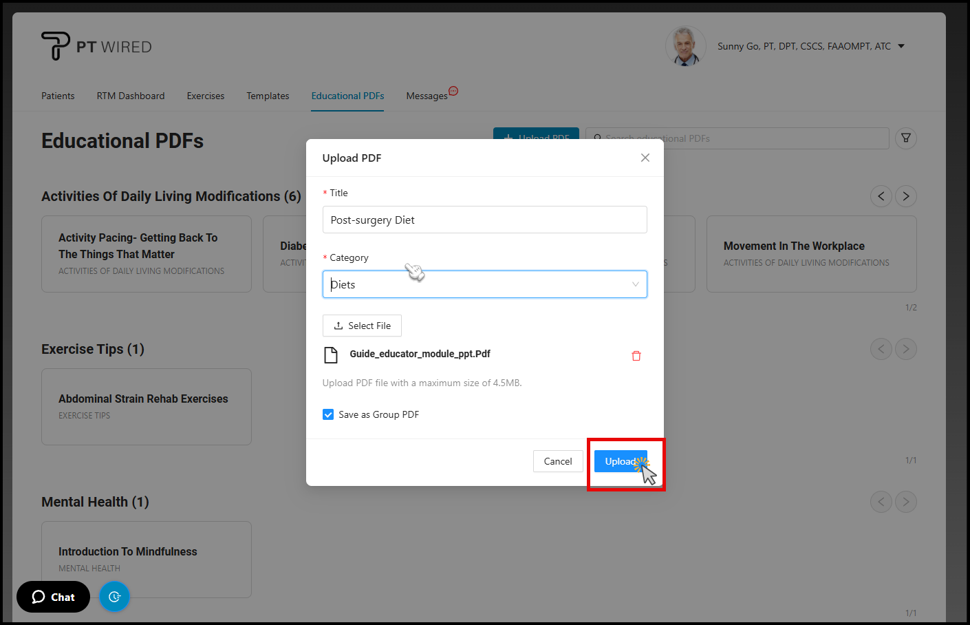Switch to the Patients tab
This screenshot has width=970, height=625.
pos(58,96)
